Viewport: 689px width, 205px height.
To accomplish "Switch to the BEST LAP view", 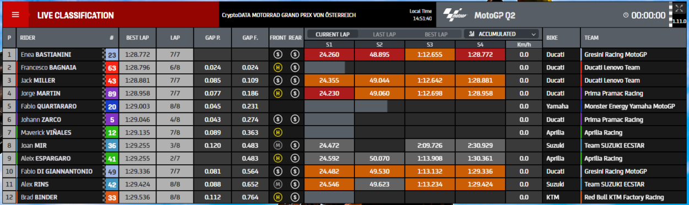I will pos(436,34).
